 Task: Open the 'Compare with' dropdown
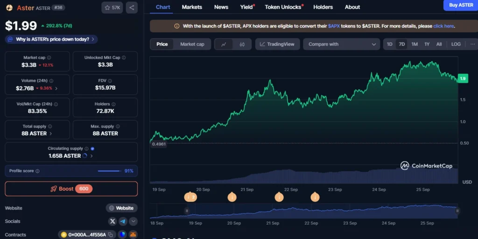342,44
